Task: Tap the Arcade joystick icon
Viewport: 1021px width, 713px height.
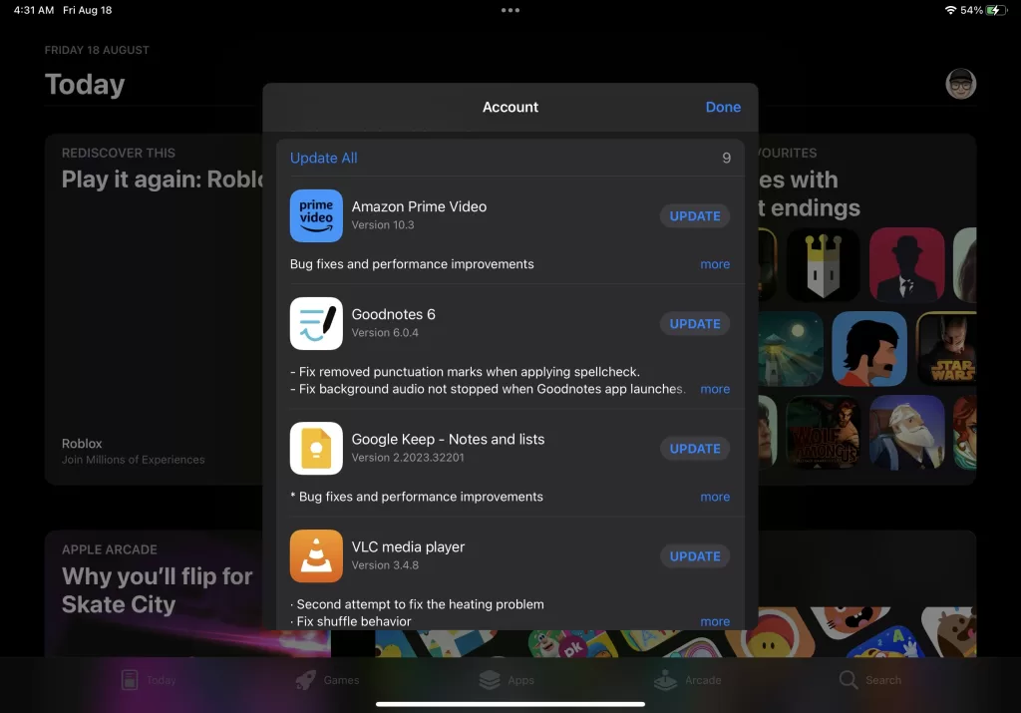Action: [x=665, y=680]
